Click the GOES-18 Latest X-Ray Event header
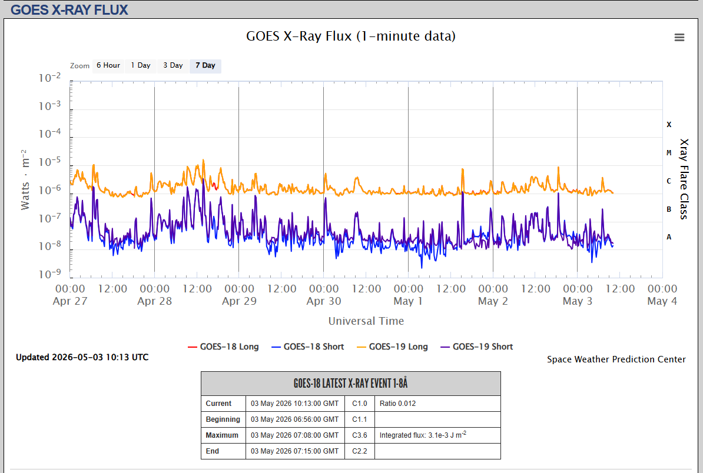The height and width of the screenshot is (473, 703). (x=350, y=384)
